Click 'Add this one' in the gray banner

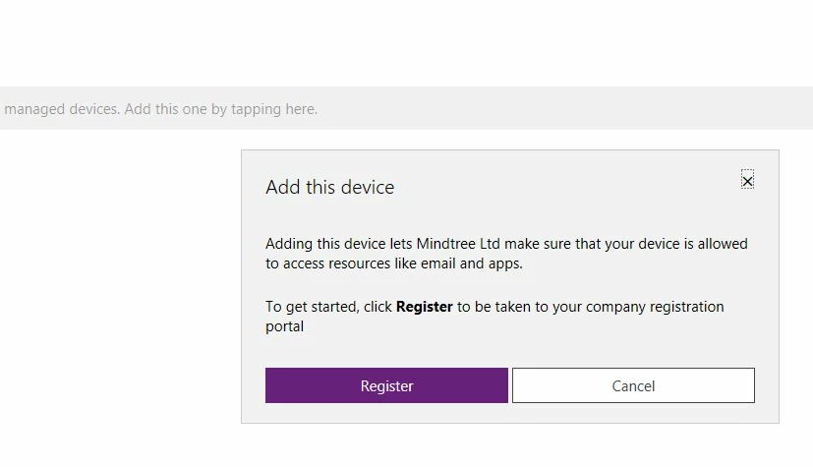[165, 109]
